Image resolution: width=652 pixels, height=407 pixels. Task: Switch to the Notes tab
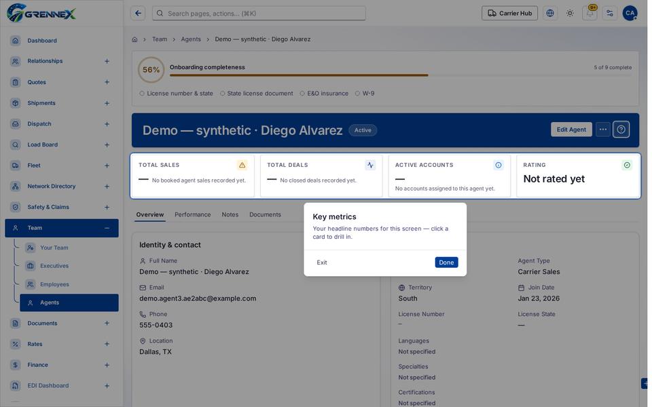click(x=230, y=215)
